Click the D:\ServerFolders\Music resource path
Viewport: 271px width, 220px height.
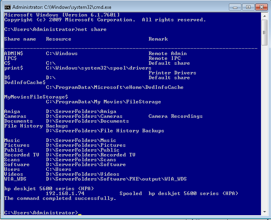pos(81,140)
